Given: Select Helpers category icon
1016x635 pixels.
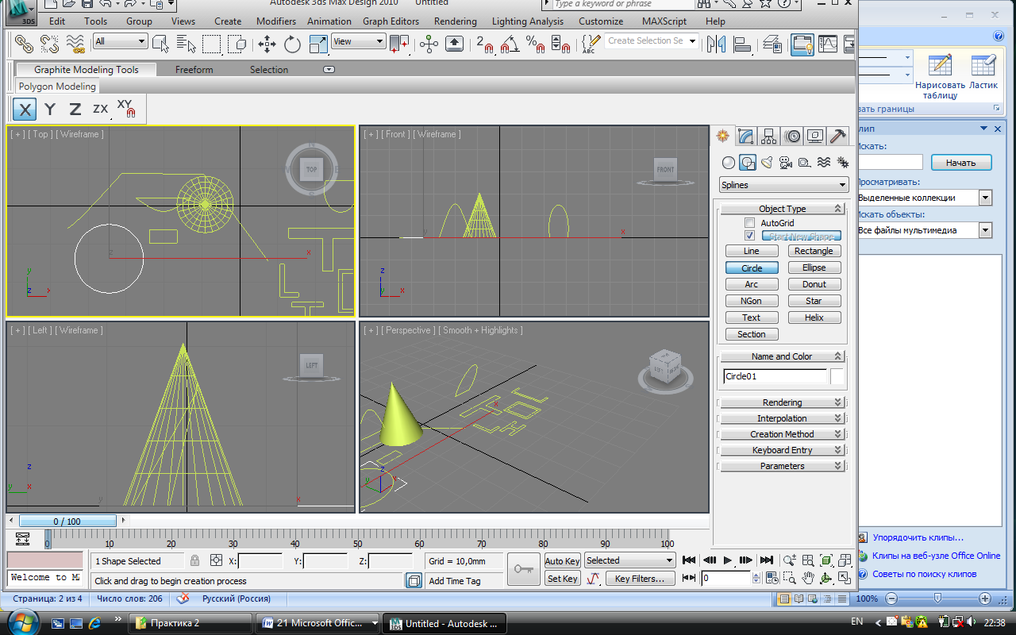Looking at the screenshot, I should click(804, 163).
